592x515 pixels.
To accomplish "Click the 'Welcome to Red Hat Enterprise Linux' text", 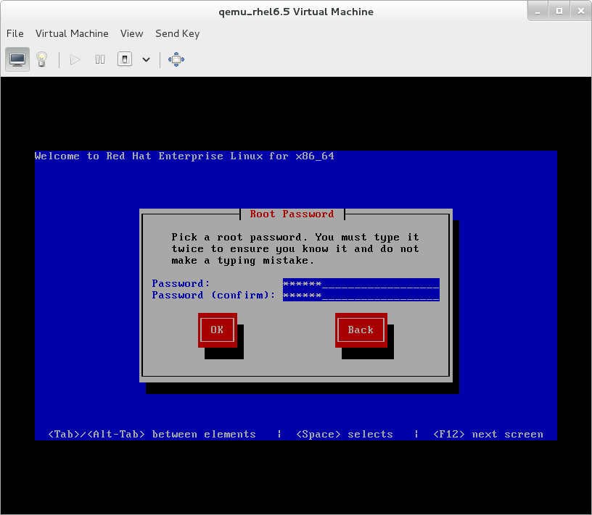I will [184, 156].
